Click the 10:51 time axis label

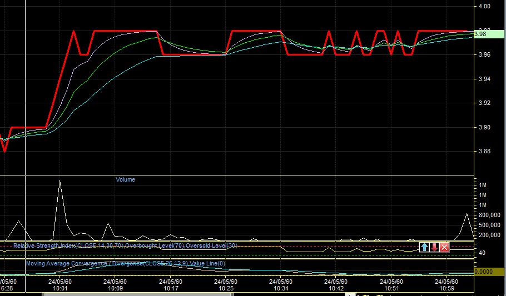click(x=391, y=288)
